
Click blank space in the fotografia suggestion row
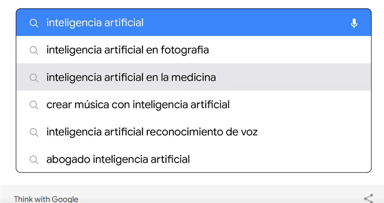(x=291, y=50)
